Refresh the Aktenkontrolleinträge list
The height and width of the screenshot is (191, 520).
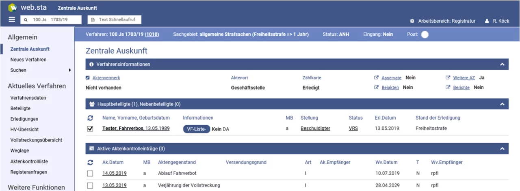[x=90, y=163]
